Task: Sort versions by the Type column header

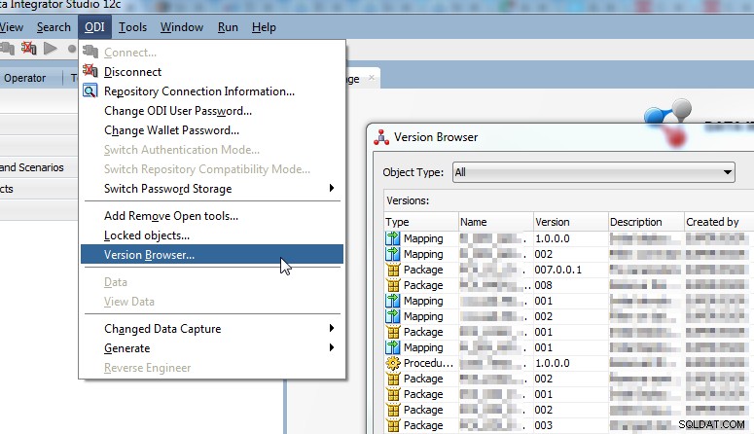Action: coord(421,222)
